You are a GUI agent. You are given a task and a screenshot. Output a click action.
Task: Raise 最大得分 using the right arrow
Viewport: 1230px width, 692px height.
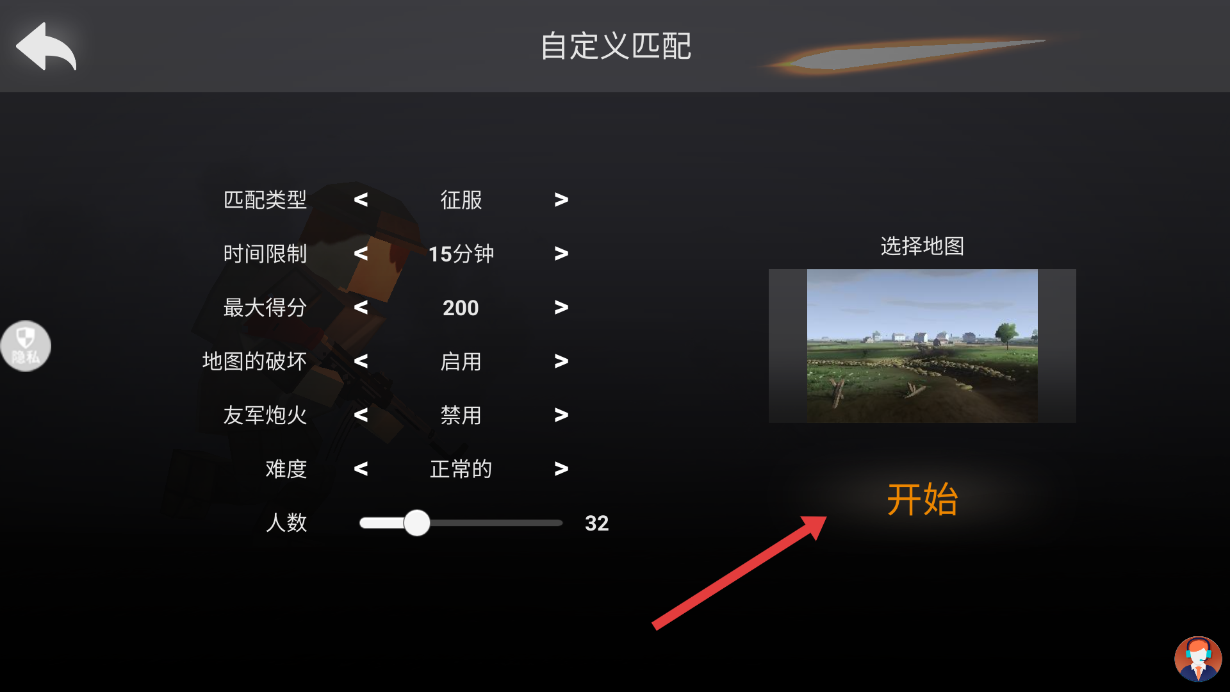561,308
